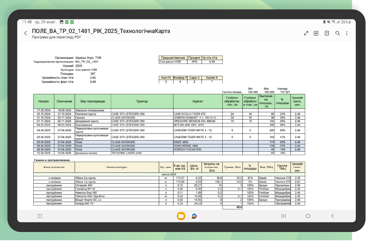
Task: Tap the full-screen expand arrows icon
Action: coord(306,33)
